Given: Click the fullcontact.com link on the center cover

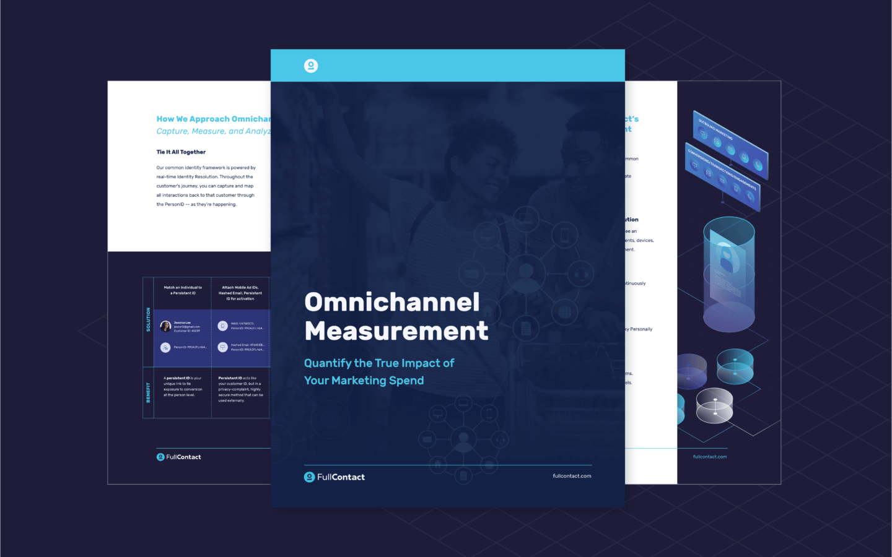Looking at the screenshot, I should pos(572,476).
